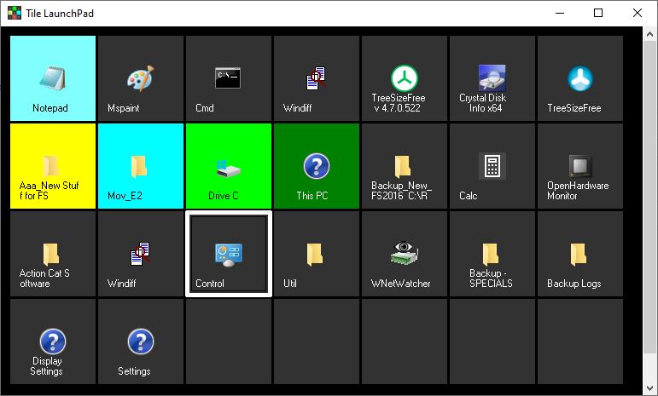The height and width of the screenshot is (396, 658).
Task: Click the Tile LaunchPad title bar icon
Action: (x=11, y=13)
